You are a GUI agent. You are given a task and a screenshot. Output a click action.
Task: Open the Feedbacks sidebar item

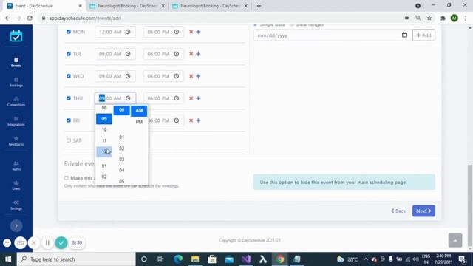(16, 141)
